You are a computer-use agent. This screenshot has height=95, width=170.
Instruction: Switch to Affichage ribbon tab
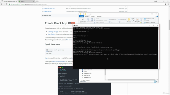(x=99, y=16)
